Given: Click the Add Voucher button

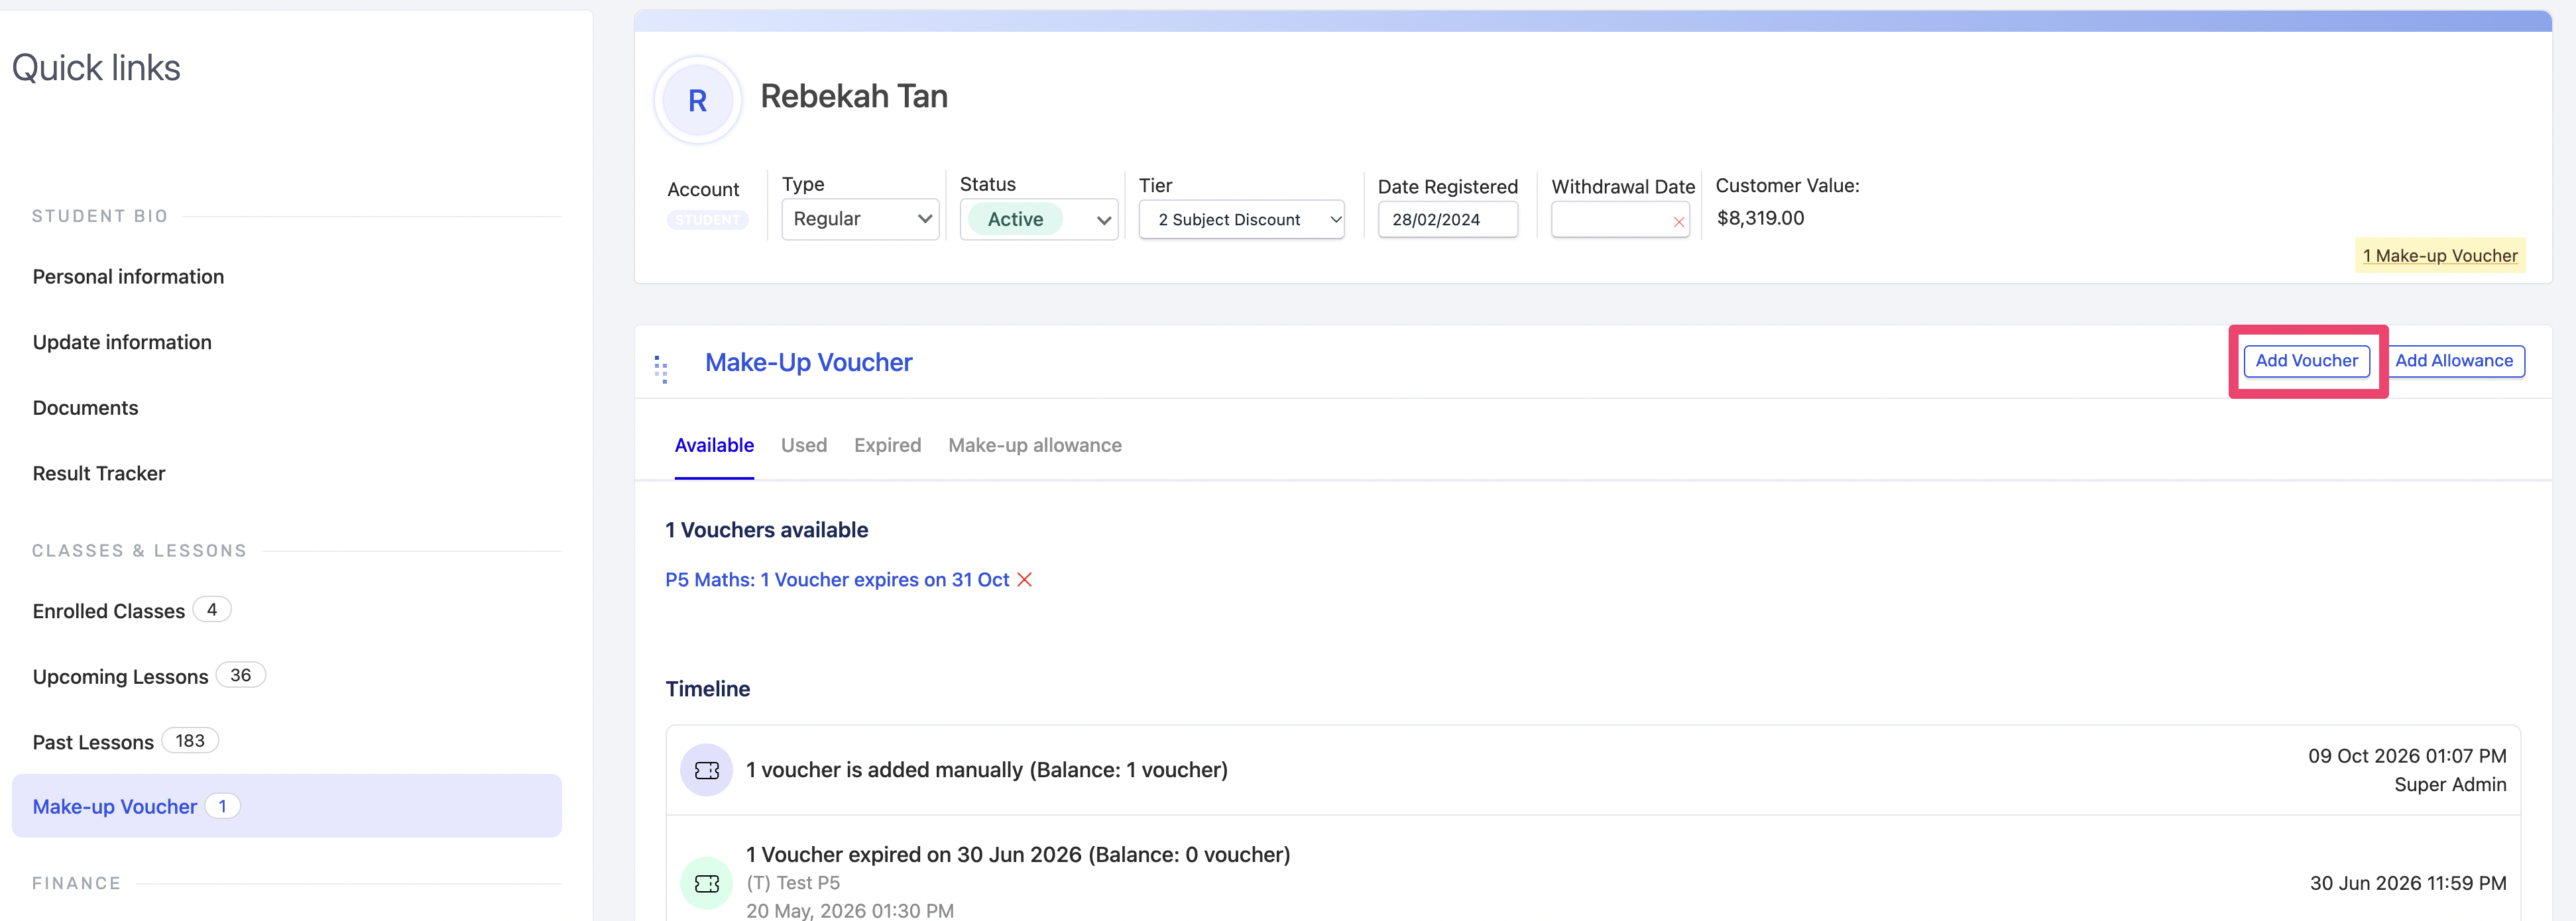Looking at the screenshot, I should click(x=2306, y=361).
